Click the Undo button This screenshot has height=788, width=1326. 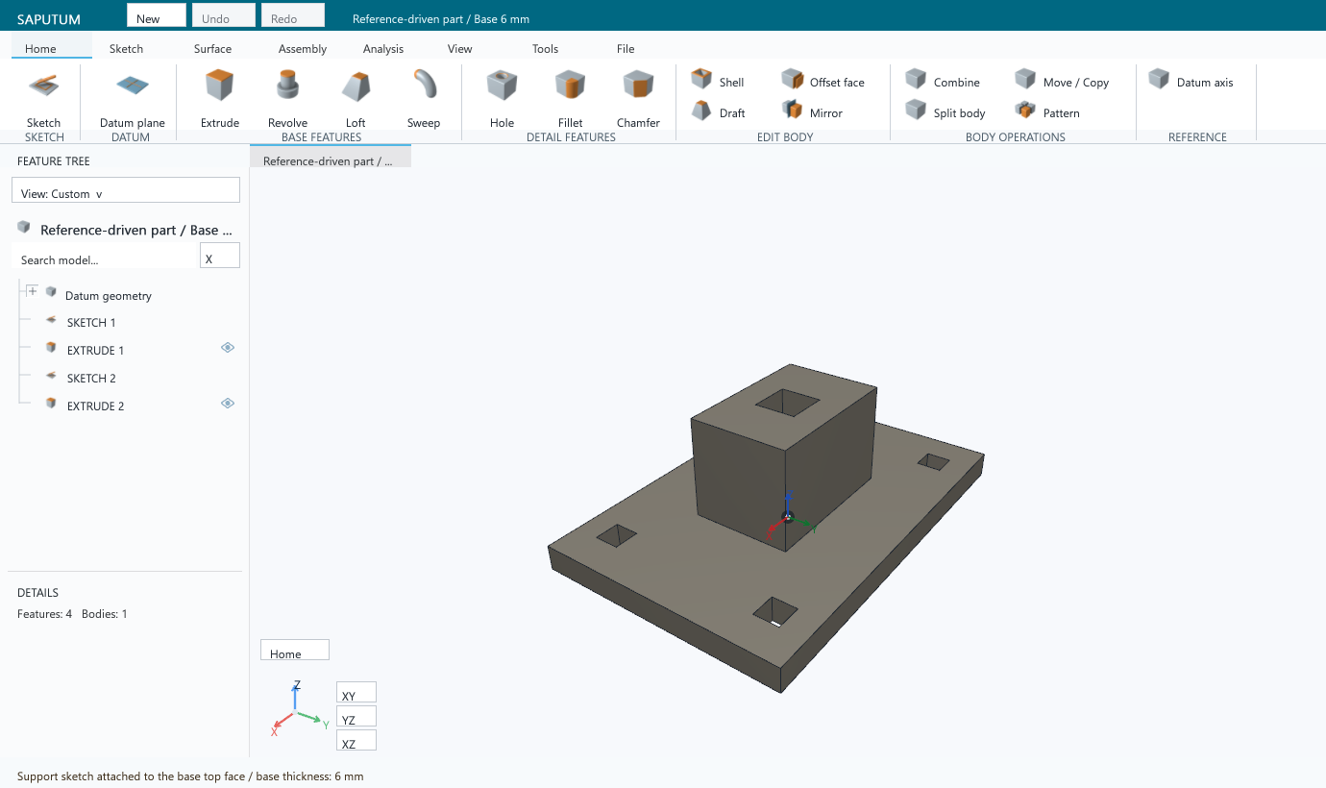click(x=224, y=15)
